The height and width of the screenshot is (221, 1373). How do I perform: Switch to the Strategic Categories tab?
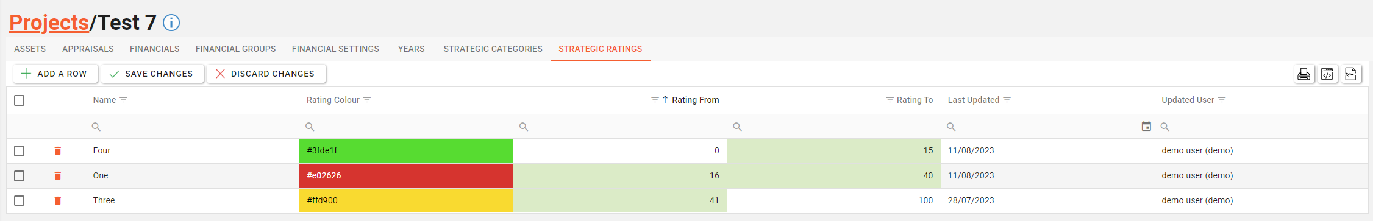tap(493, 49)
